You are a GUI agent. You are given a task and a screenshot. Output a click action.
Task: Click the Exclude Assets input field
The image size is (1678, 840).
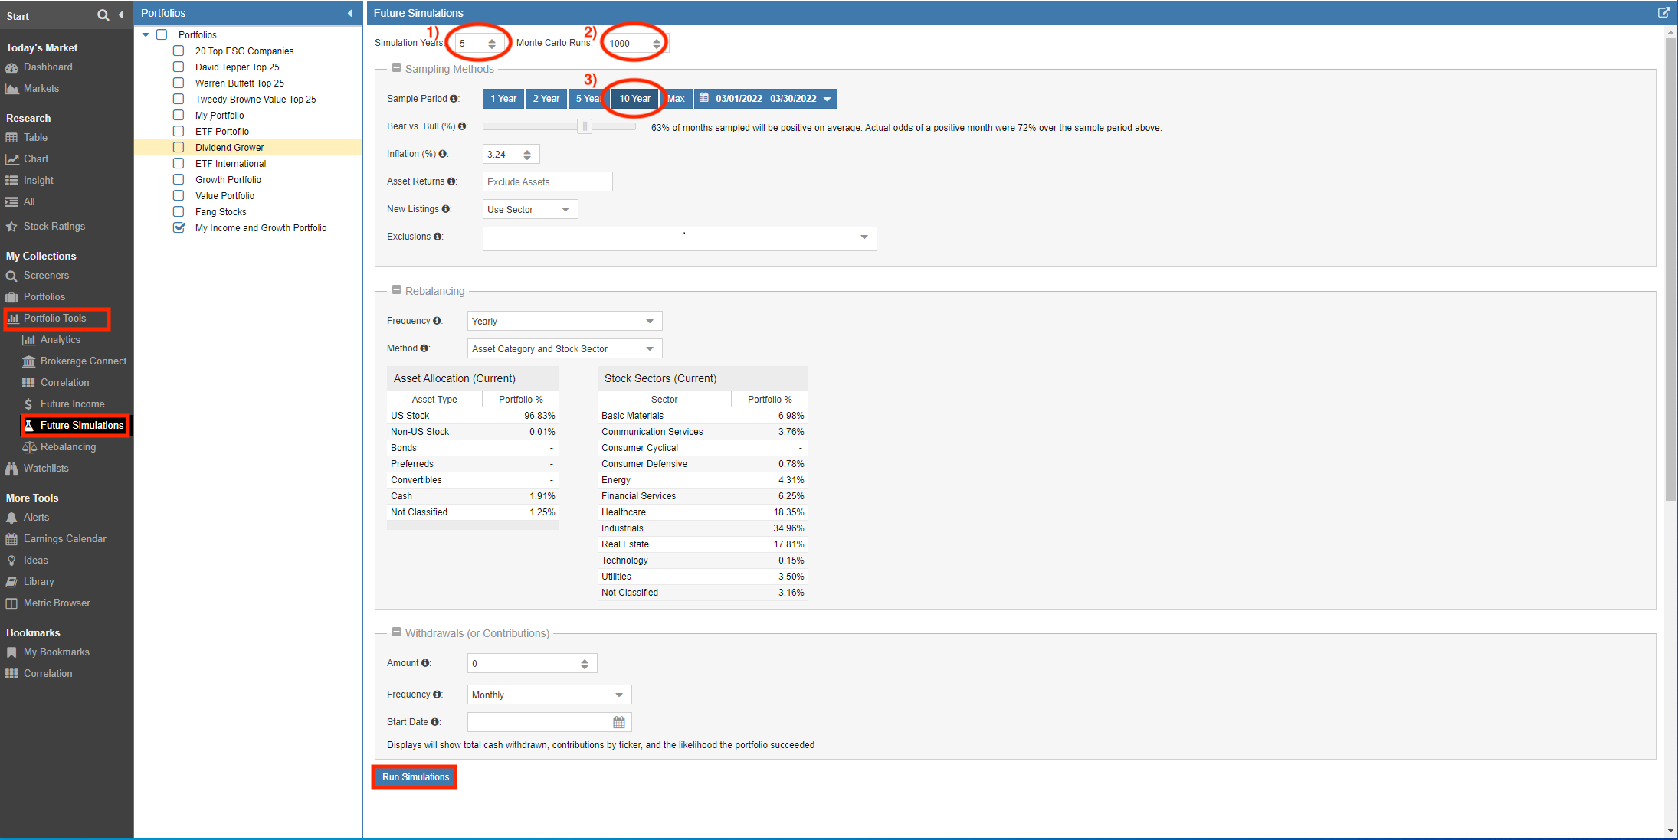tap(547, 181)
